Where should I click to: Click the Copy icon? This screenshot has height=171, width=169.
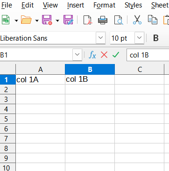coord(153,20)
